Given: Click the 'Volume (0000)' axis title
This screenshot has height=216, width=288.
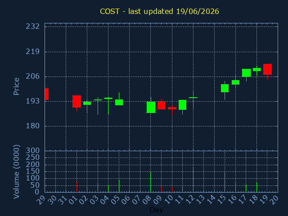Looking at the screenshot, I should (x=16, y=171).
